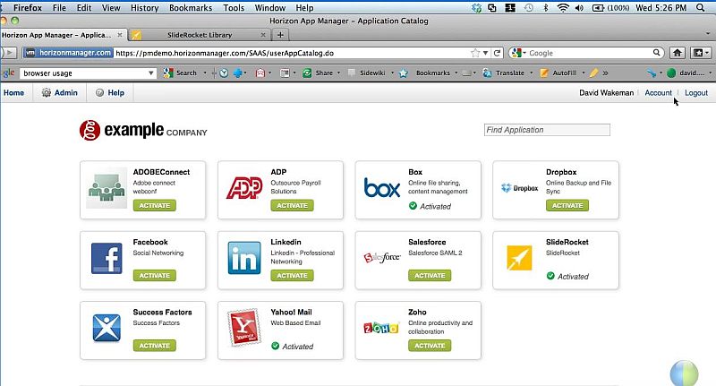The image size is (716, 386).
Task: Activate the Zoho application
Action: click(430, 346)
